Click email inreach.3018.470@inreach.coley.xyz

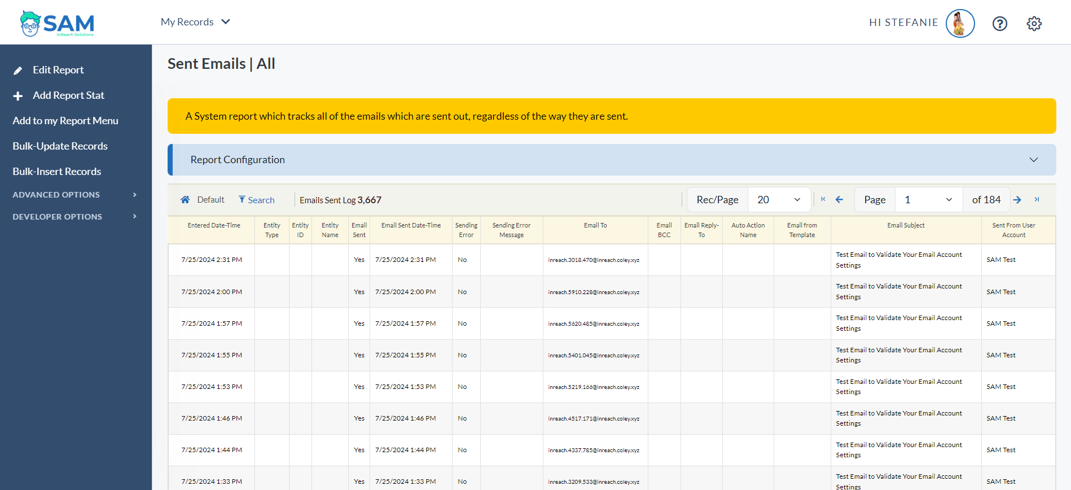(x=594, y=260)
